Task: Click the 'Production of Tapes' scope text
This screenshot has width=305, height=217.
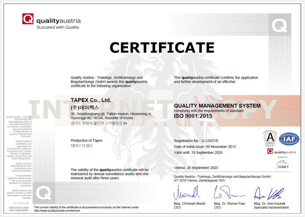Action: point(87,140)
